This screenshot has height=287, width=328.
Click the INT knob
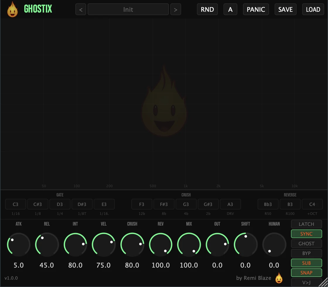click(75, 244)
